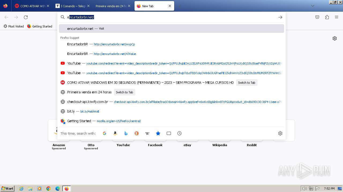Screen dimensions: 343x192
Task: Select the New Tab tab
Action: point(154,6)
